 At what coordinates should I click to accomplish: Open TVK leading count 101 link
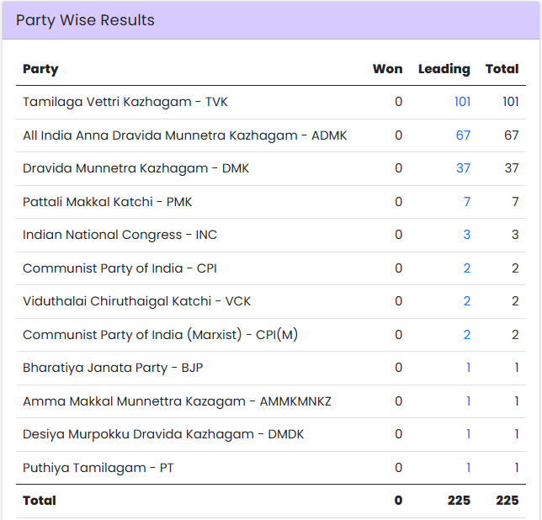point(462,102)
